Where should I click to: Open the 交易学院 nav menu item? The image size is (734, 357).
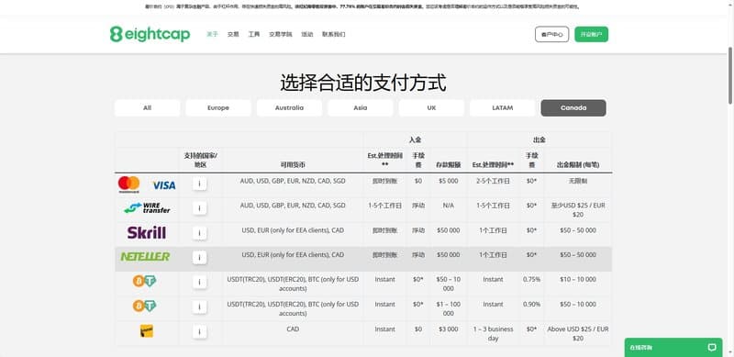[281, 34]
